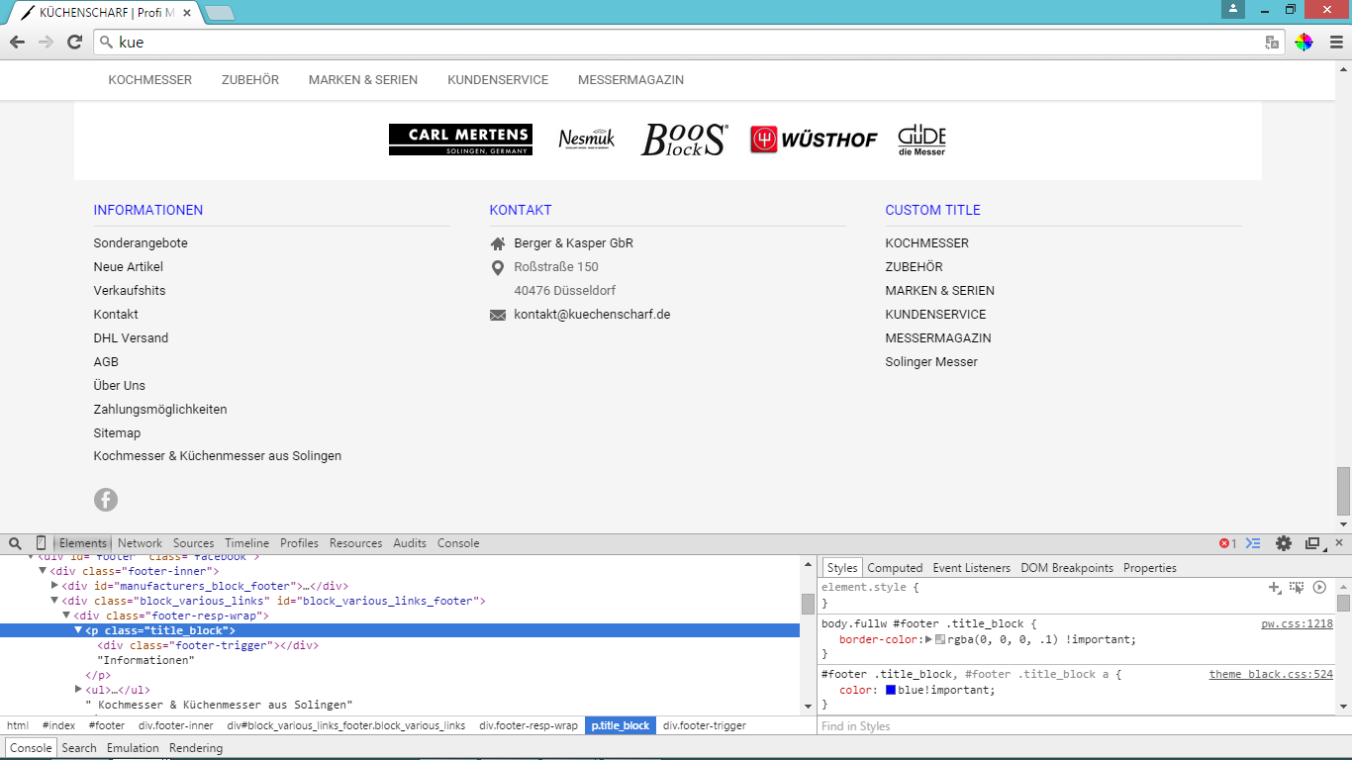This screenshot has width=1352, height=760.
Task: Open the Emulation drawer tab
Action: tap(133, 748)
